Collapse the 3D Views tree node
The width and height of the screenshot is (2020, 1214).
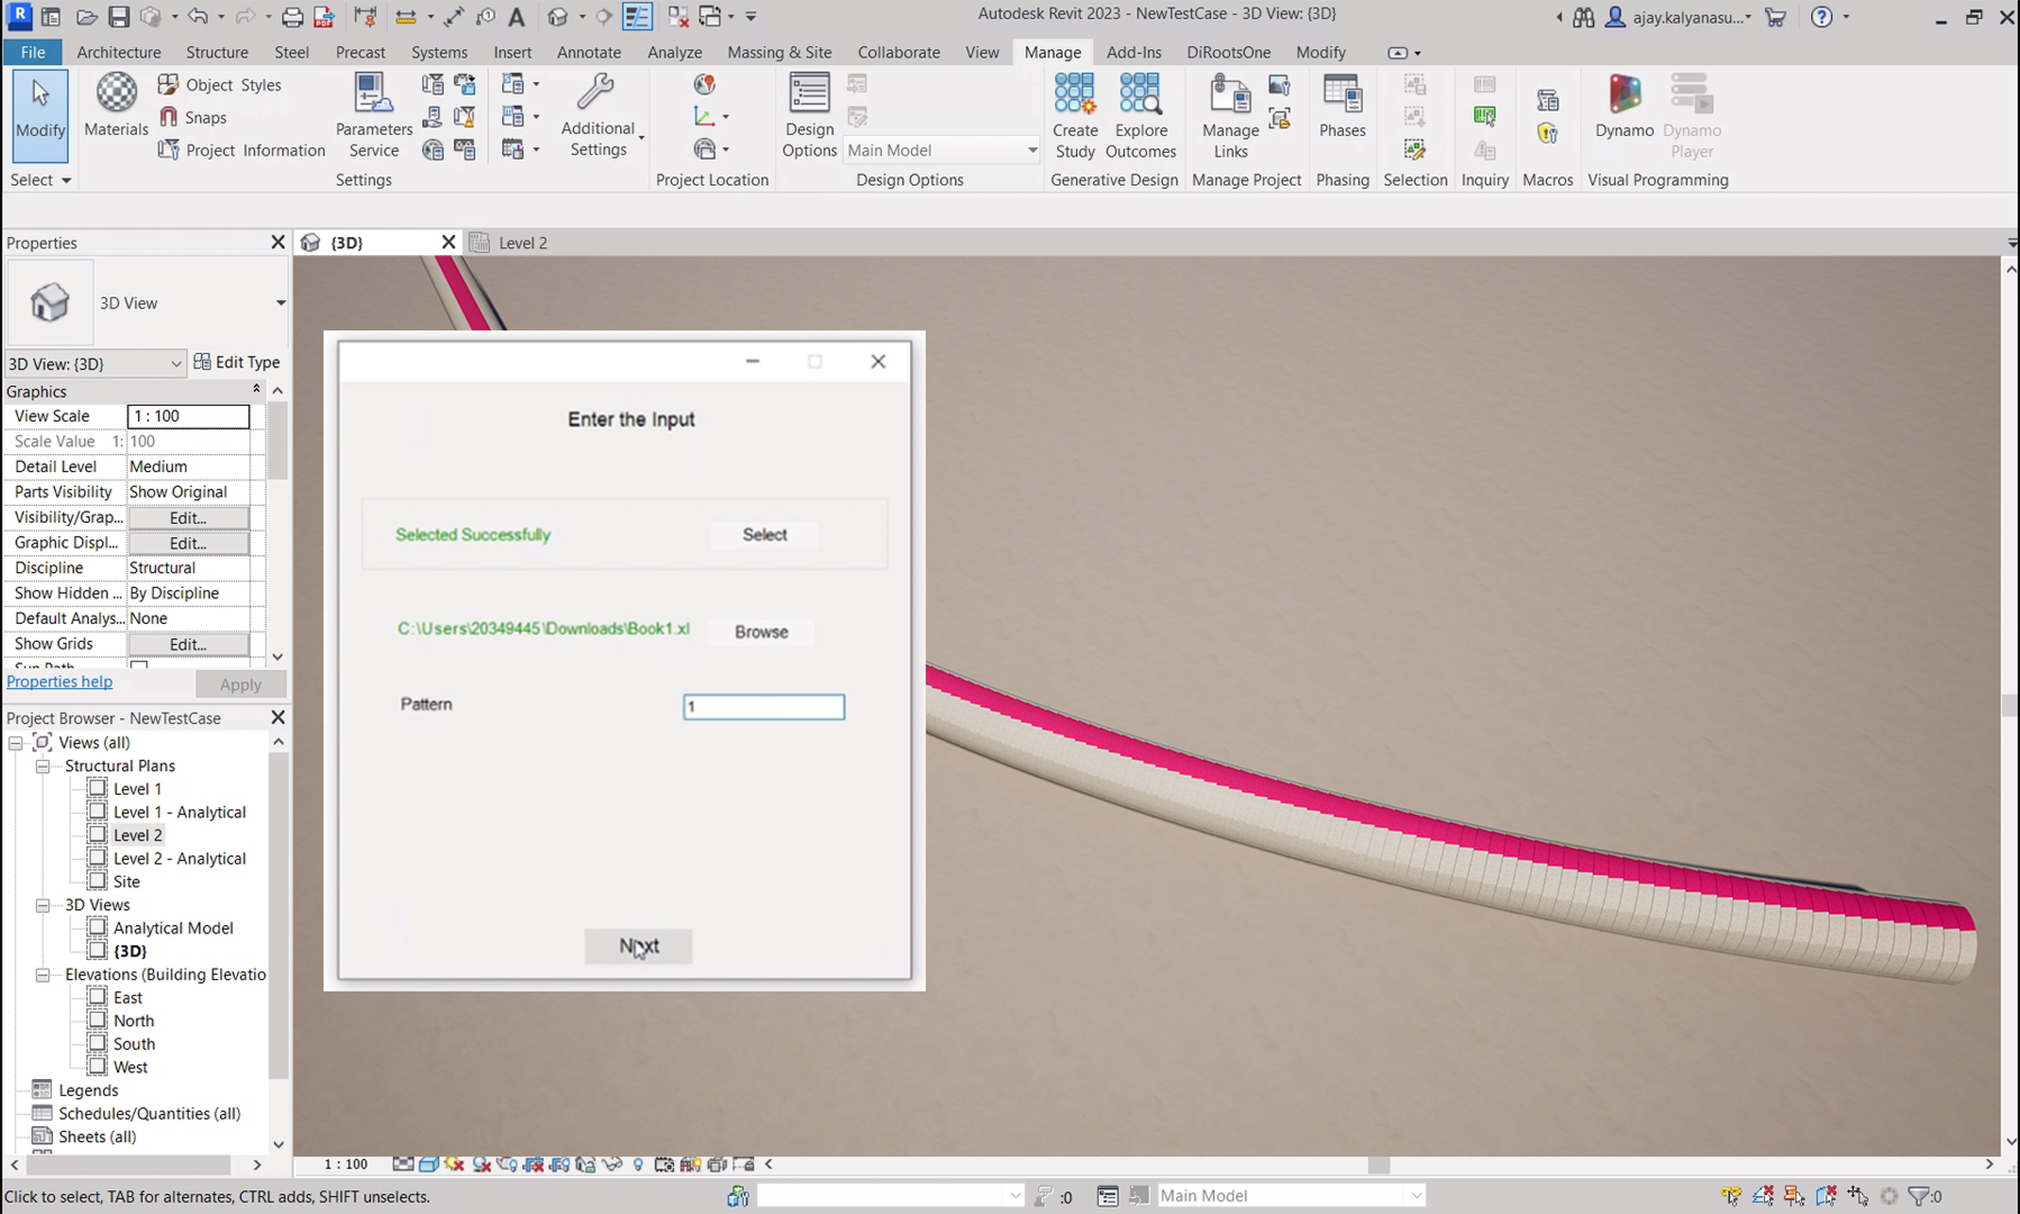point(43,906)
